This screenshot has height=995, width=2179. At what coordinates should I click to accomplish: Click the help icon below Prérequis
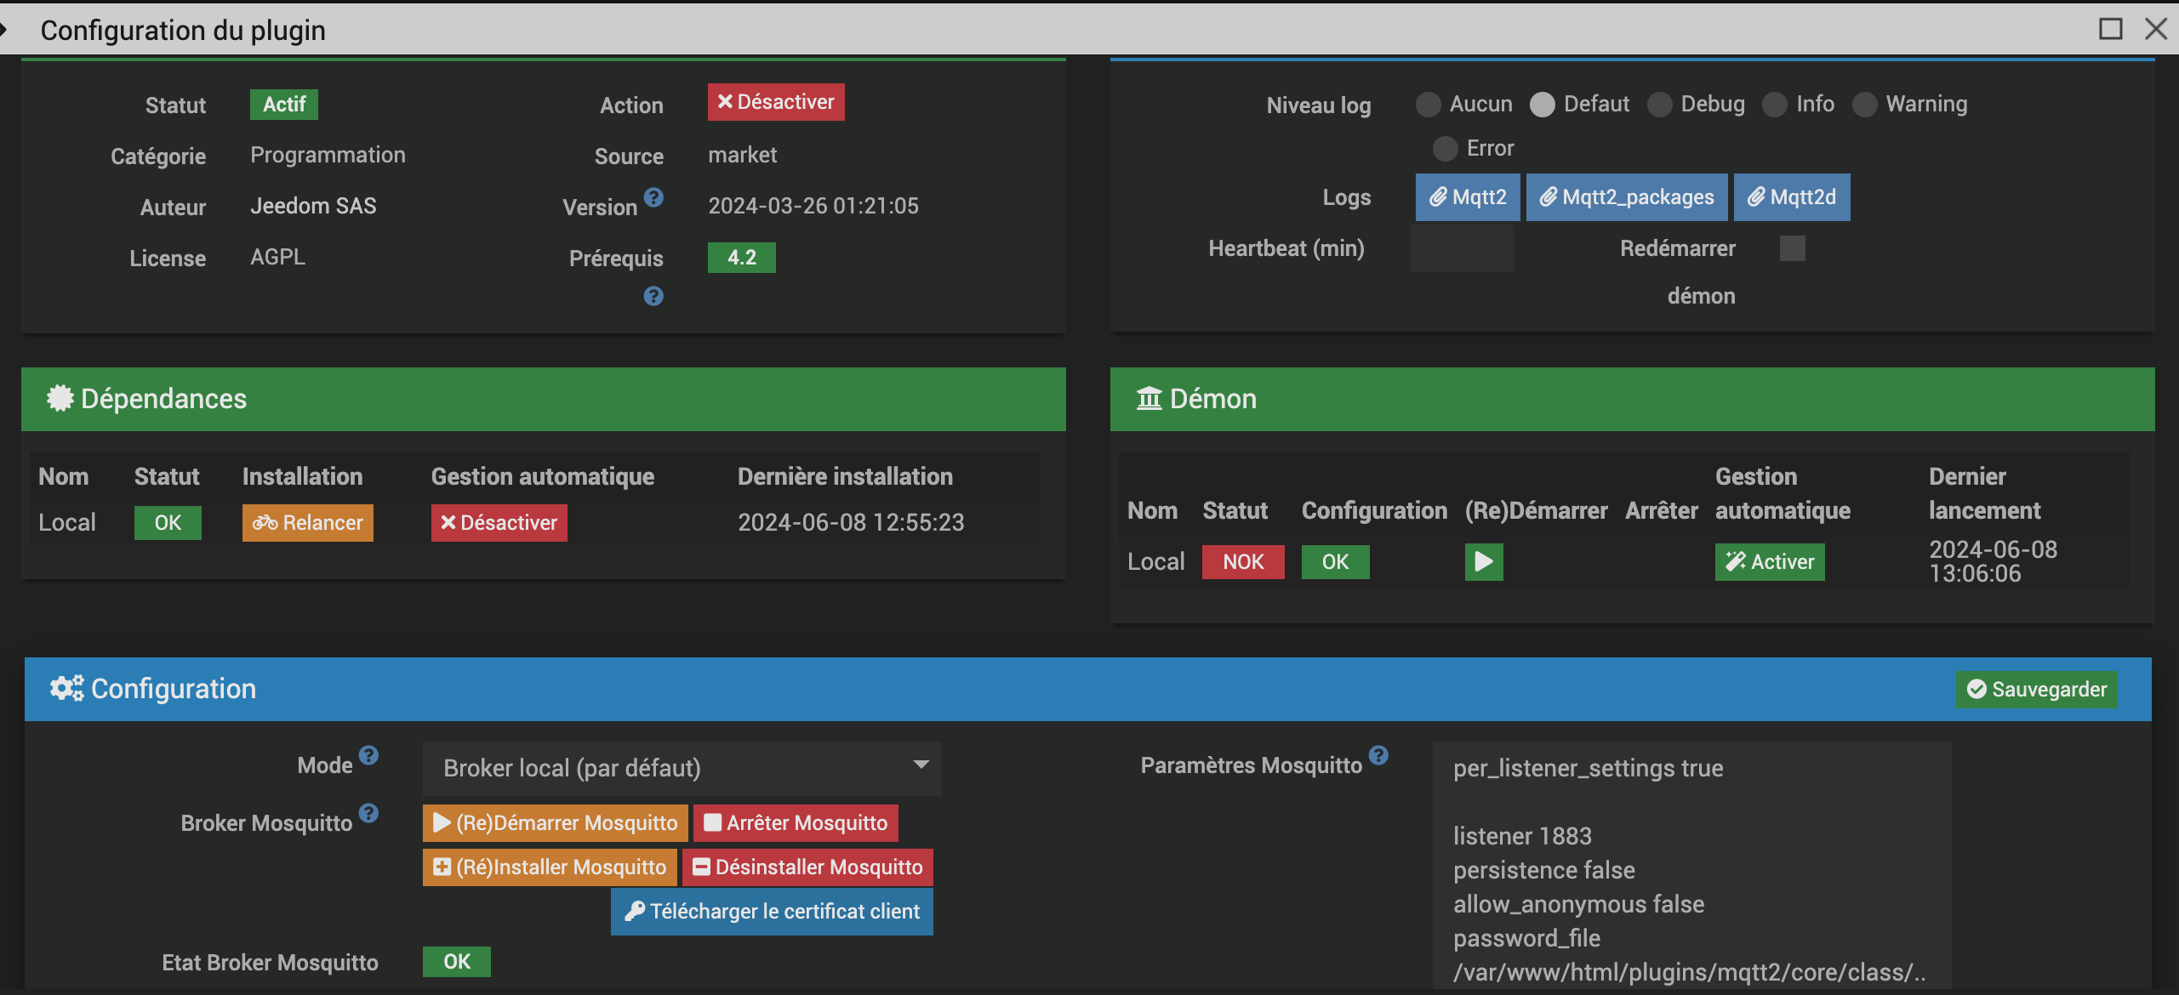(x=653, y=296)
